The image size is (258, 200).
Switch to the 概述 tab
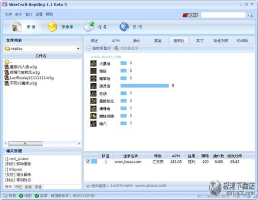pos(94,41)
